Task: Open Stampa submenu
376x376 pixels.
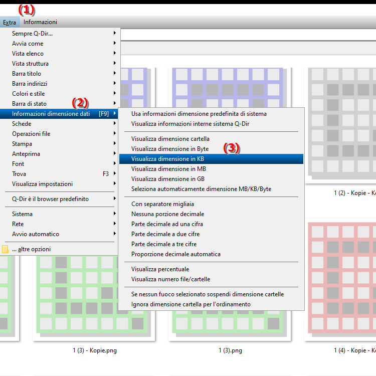Action: (59, 144)
